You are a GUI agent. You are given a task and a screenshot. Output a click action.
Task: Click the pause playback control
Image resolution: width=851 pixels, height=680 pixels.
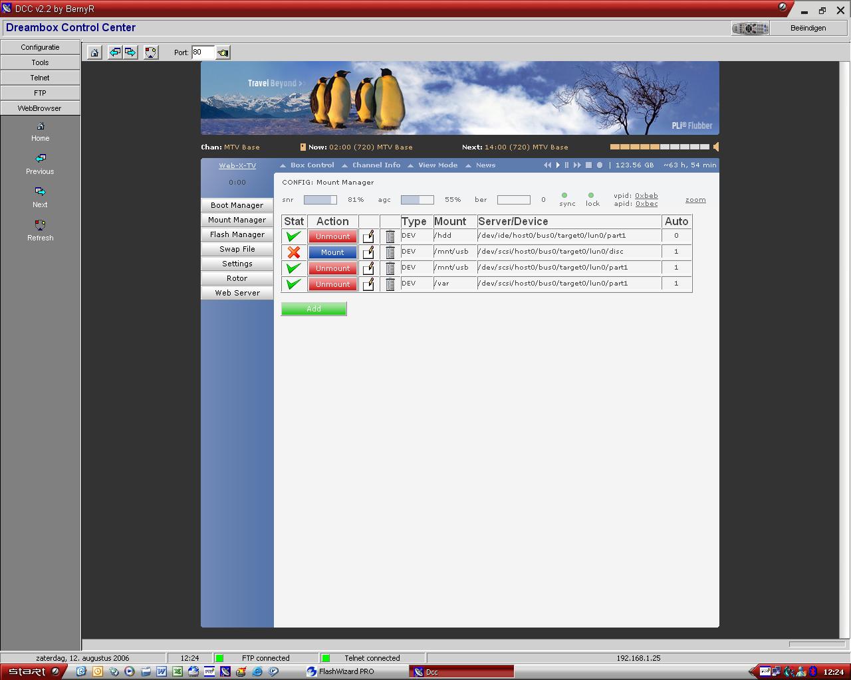tap(567, 165)
